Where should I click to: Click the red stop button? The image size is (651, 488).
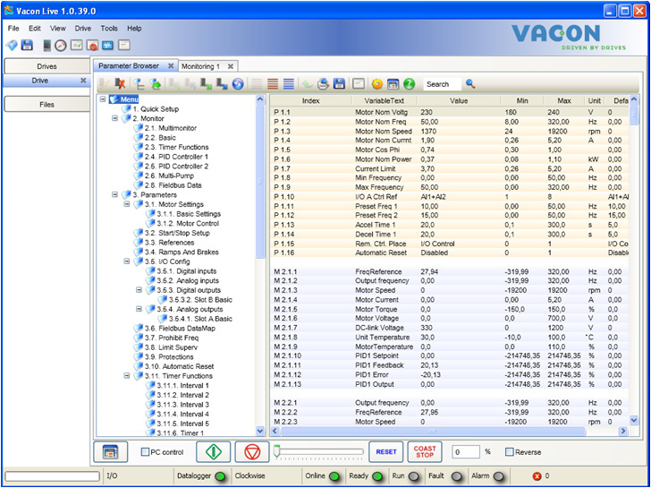[x=252, y=452]
